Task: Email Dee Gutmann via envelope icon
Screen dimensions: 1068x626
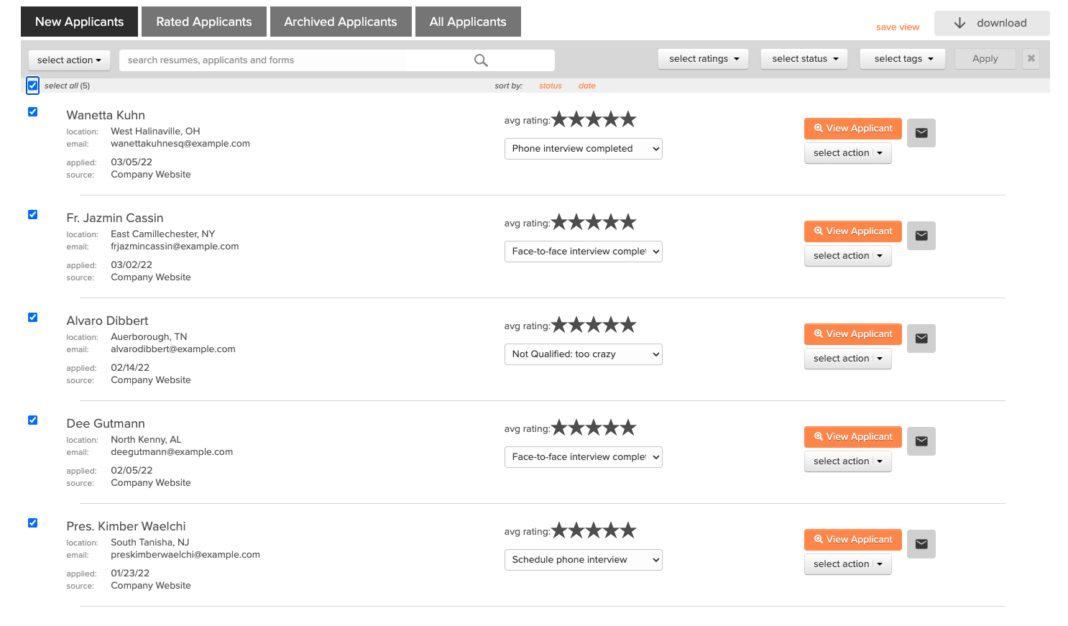Action: (x=921, y=441)
